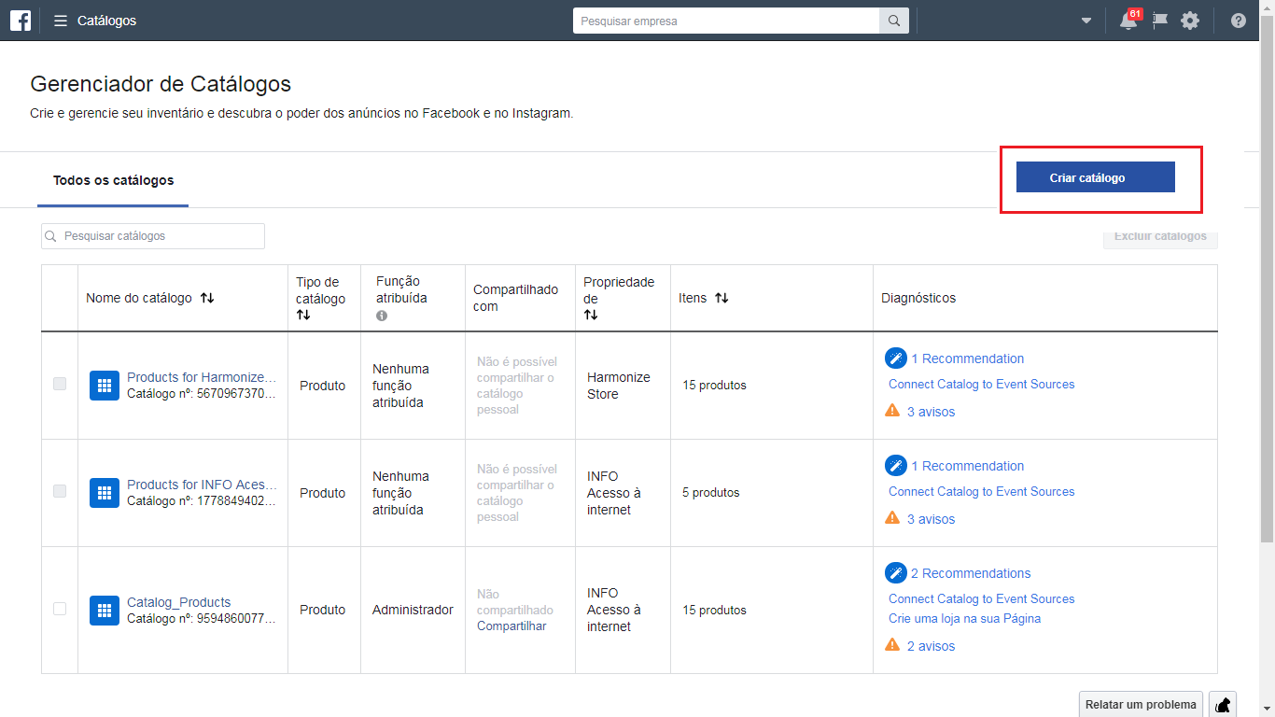Click the flag pages icon in top bar
Viewport: 1275px width, 717px height.
1160,21
